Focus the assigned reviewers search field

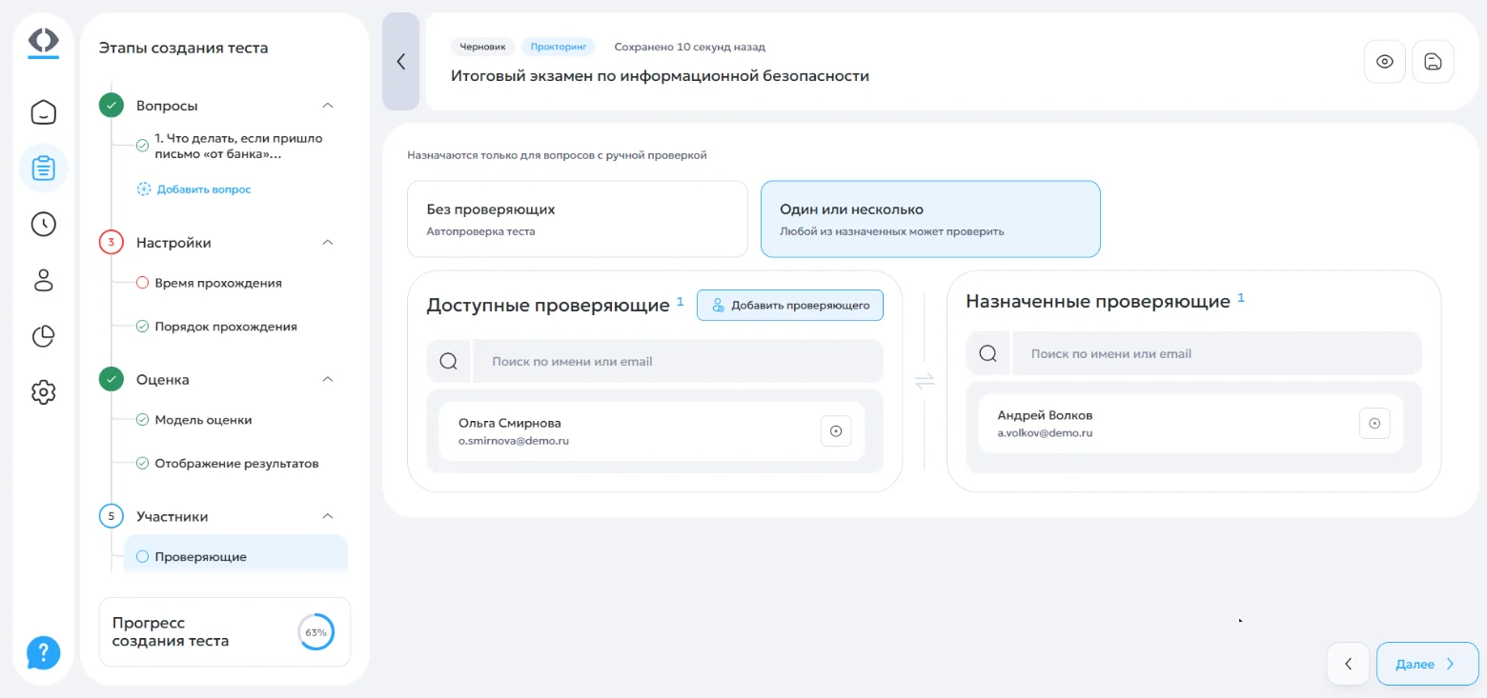(1217, 353)
